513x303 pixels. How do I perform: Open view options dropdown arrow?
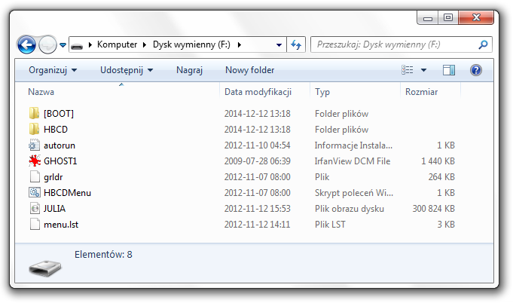point(423,70)
